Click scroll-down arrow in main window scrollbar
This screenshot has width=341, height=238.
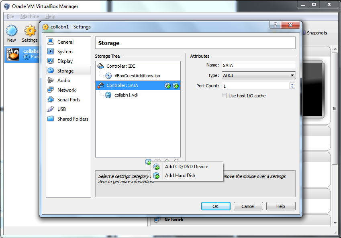[335, 223]
